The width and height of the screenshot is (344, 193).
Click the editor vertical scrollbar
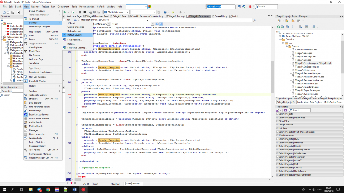273,76
